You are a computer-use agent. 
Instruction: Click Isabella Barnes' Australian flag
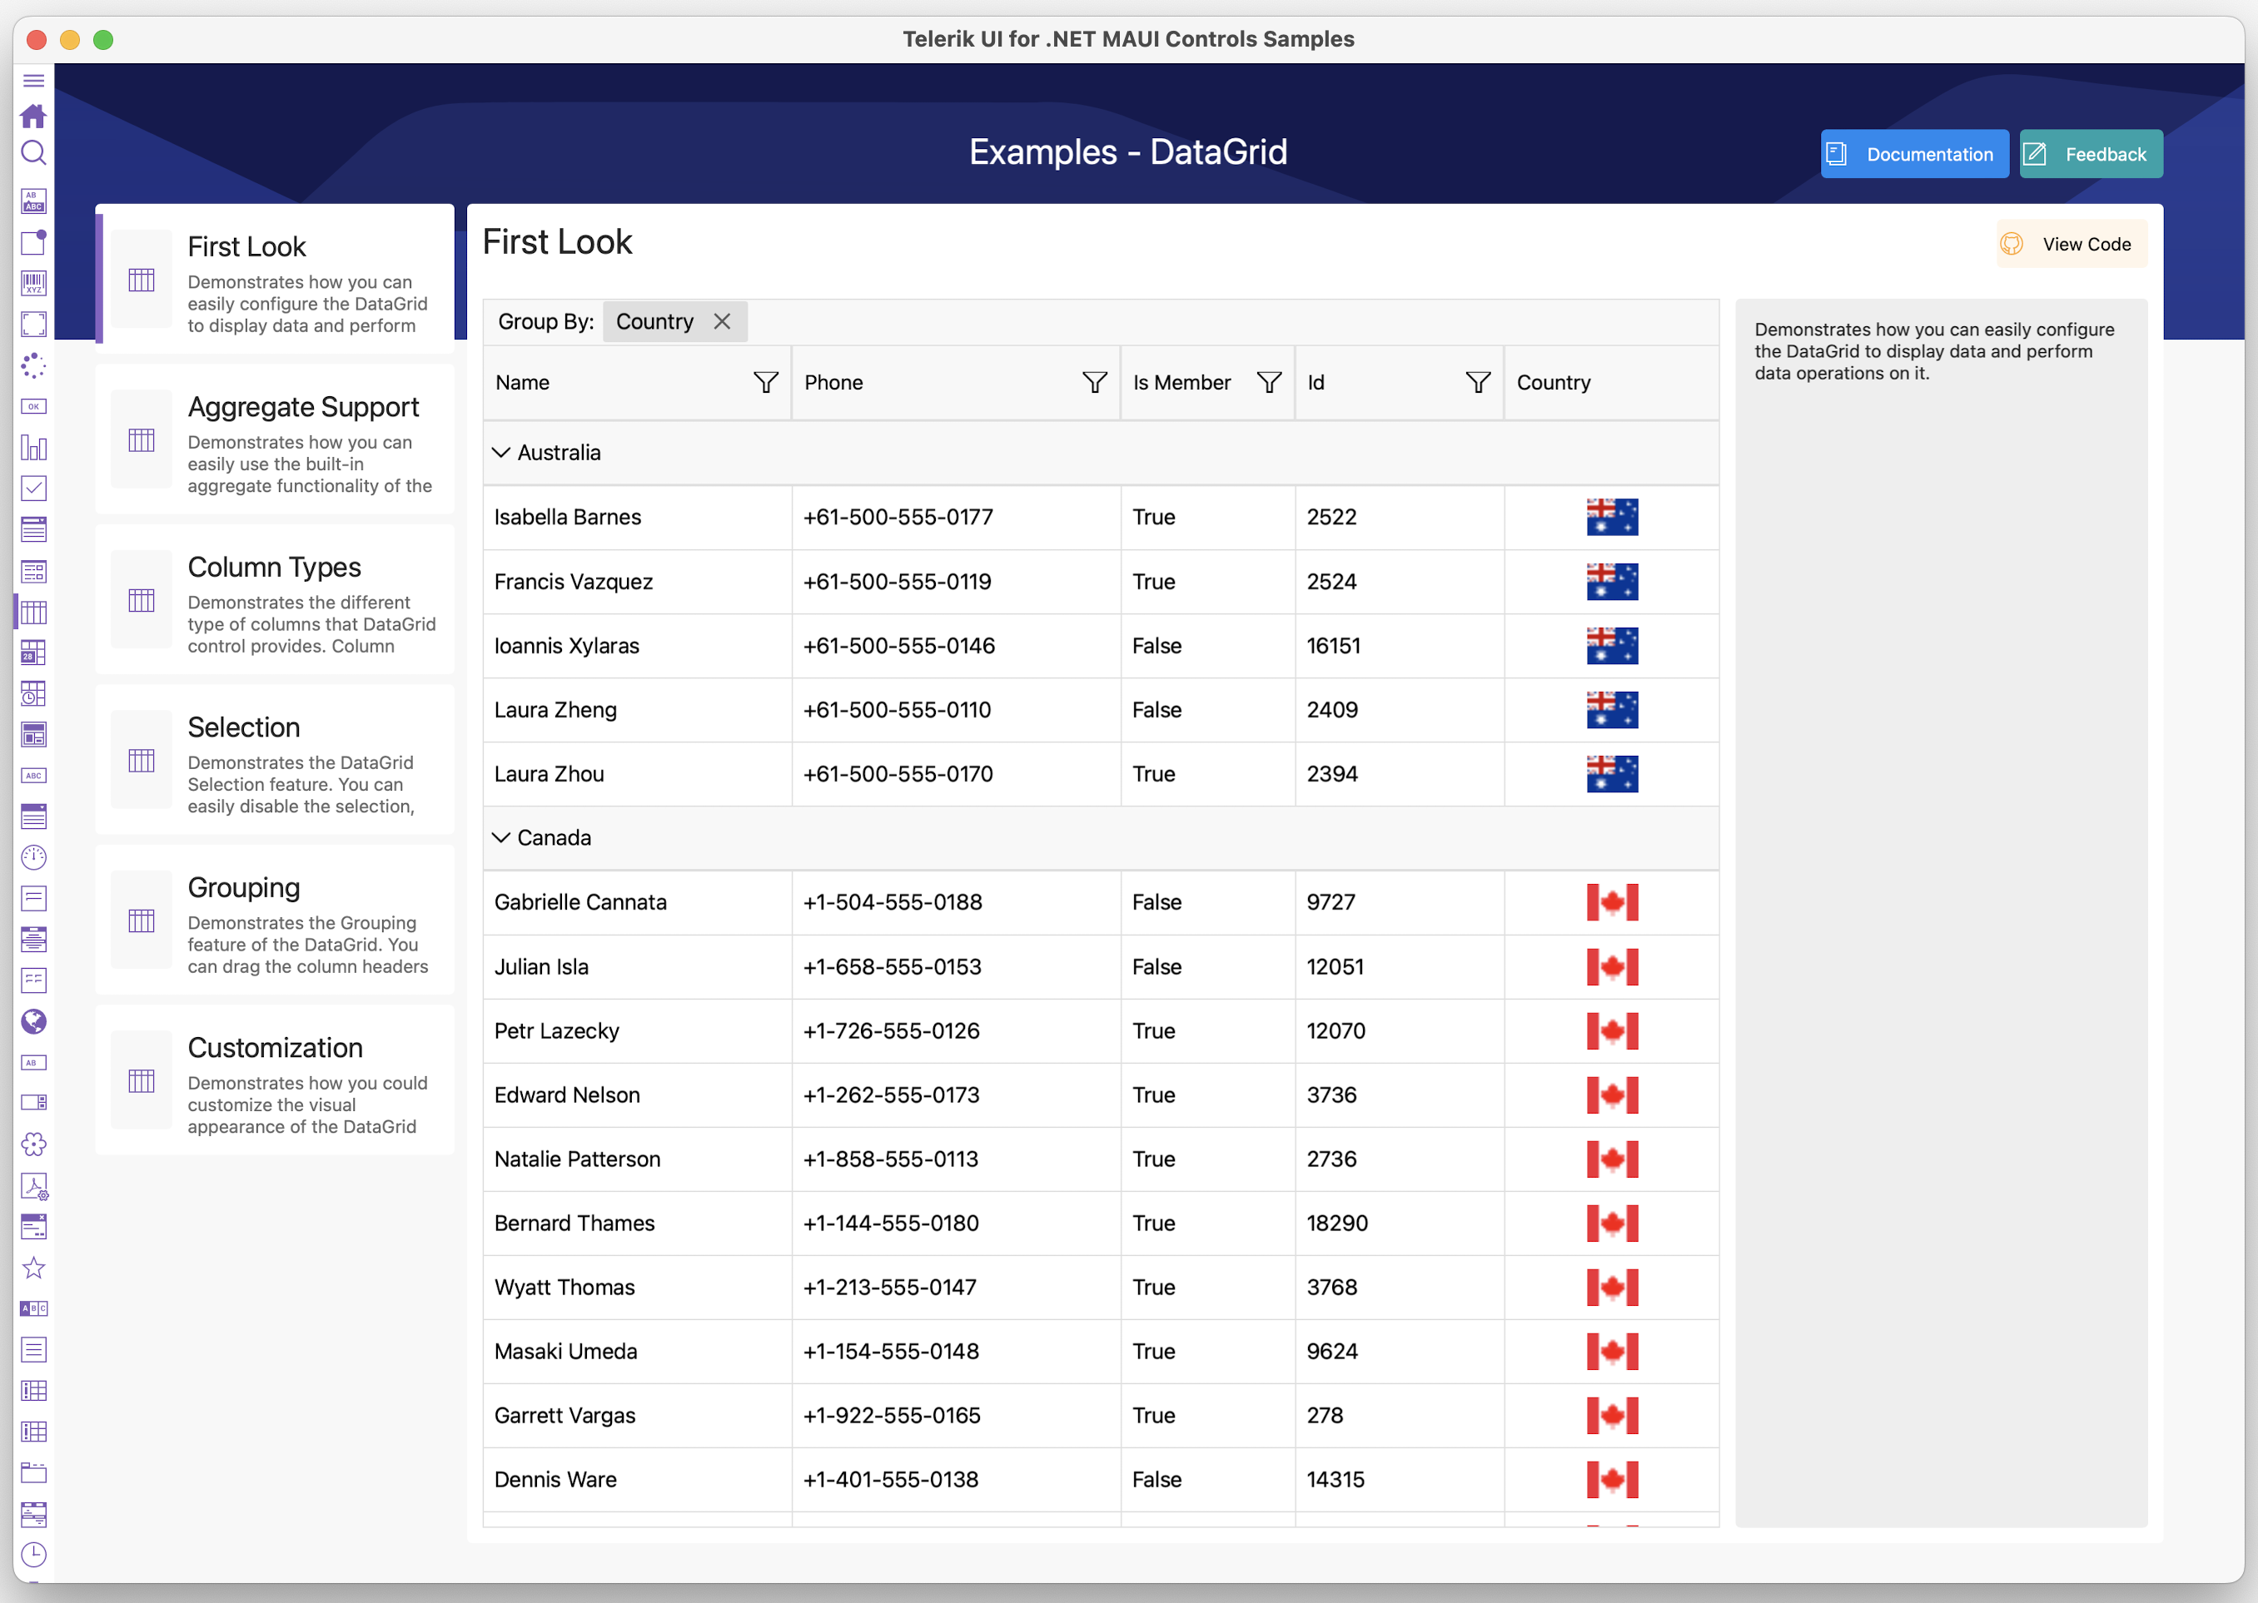[1611, 517]
